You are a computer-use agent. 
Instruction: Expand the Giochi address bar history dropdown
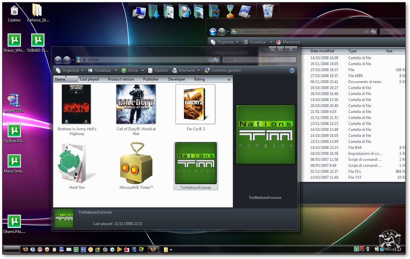tap(209, 60)
